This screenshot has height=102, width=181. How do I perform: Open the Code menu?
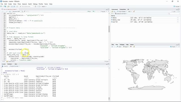[10, 4]
